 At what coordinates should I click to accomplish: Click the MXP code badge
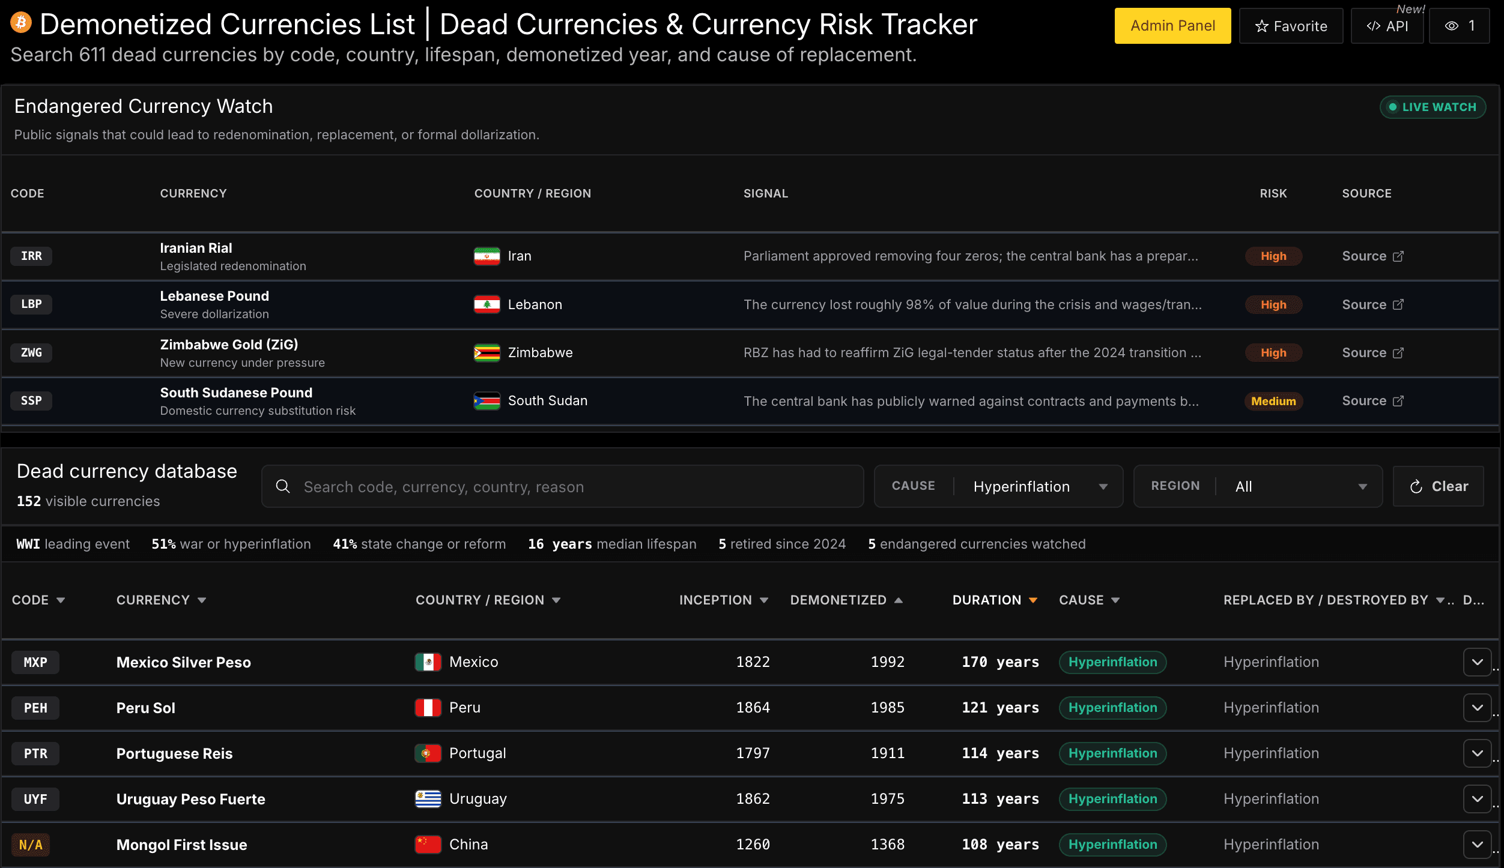[35, 662]
